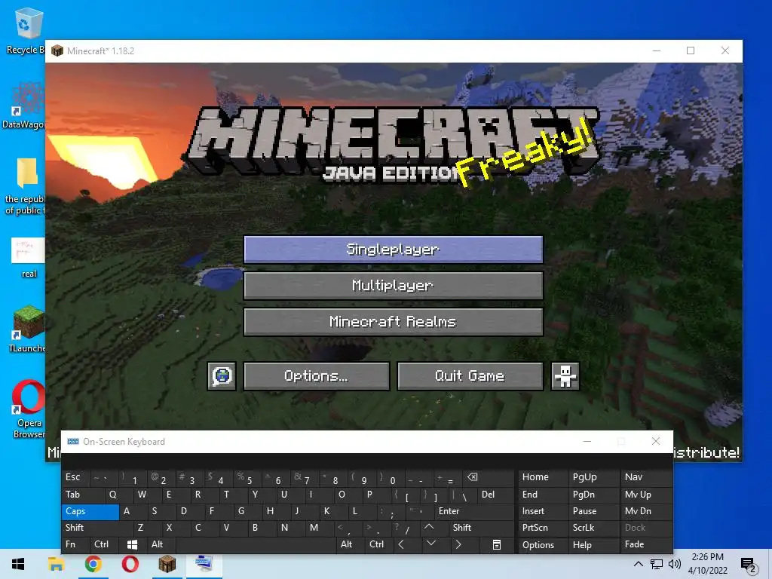
Task: Tap the down arrow key on keyboard
Action: [430, 544]
